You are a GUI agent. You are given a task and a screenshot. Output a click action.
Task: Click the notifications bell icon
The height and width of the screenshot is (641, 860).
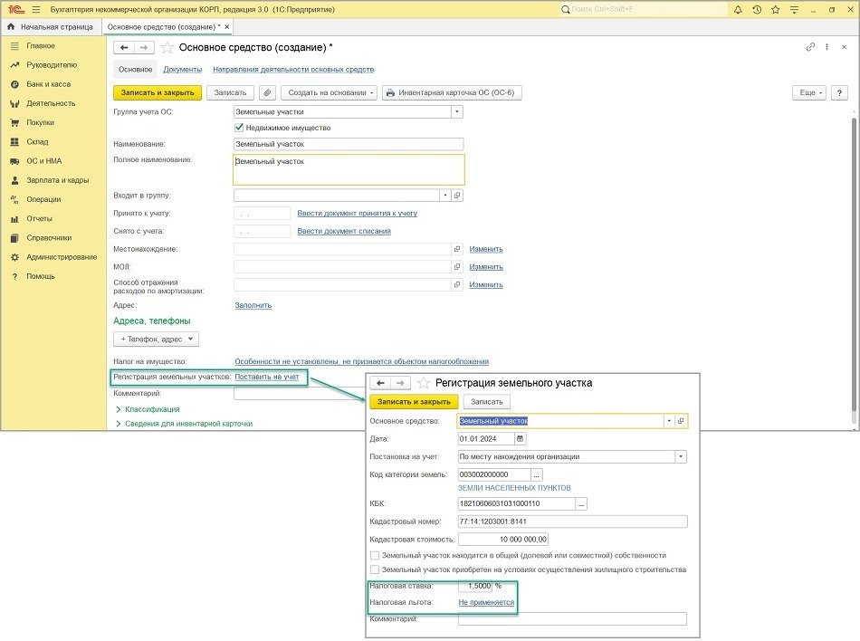[x=738, y=9]
